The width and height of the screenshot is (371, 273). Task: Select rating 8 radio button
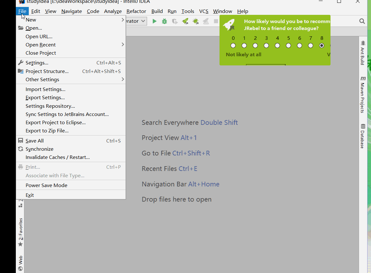(x=322, y=45)
